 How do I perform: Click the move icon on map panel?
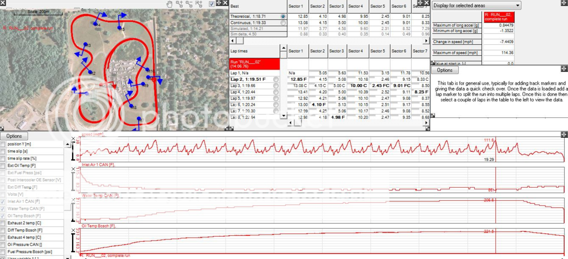tap(218, 3)
